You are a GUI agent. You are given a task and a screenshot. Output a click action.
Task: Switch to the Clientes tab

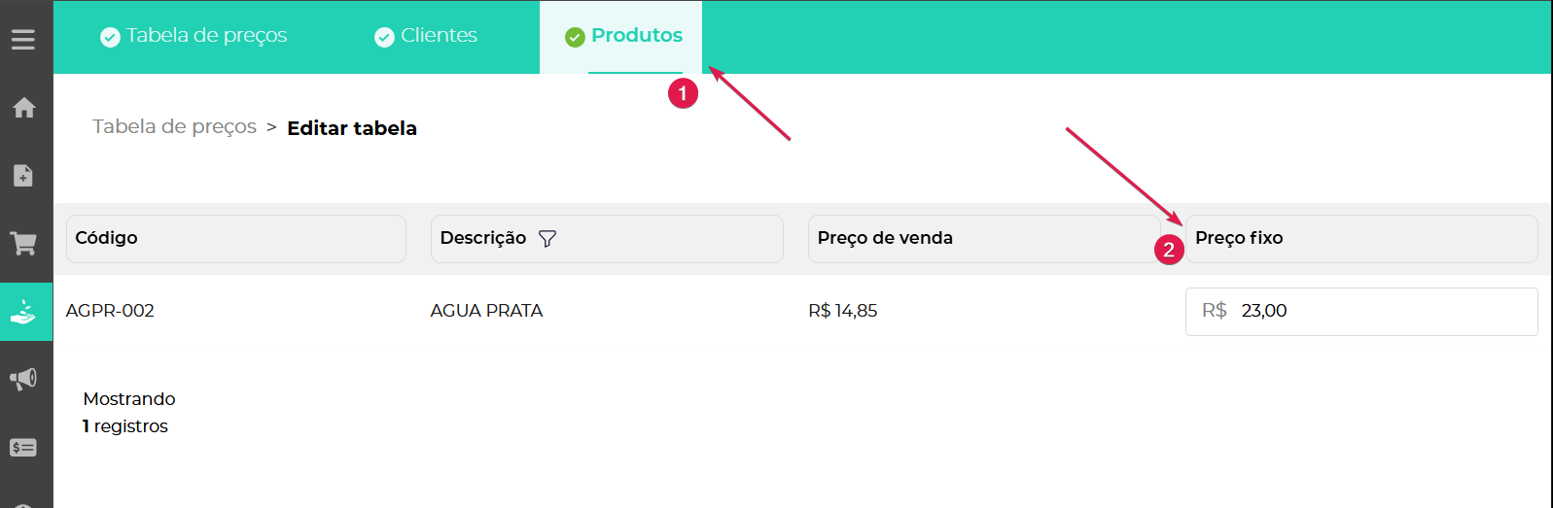coord(427,36)
